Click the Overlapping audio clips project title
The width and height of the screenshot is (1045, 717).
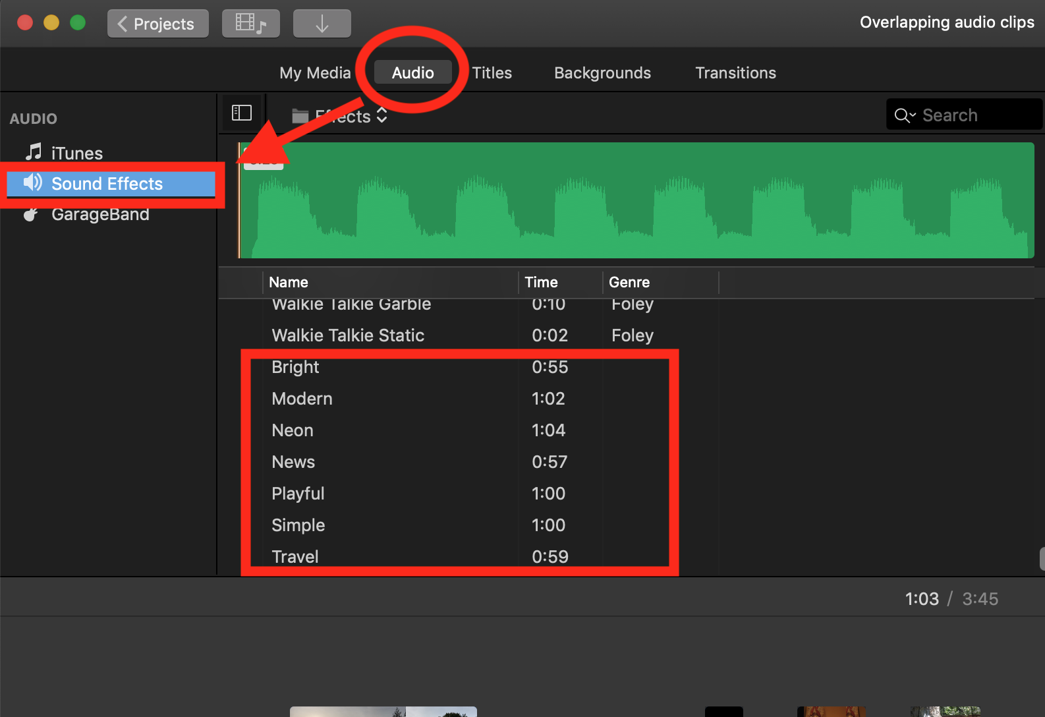(x=947, y=22)
